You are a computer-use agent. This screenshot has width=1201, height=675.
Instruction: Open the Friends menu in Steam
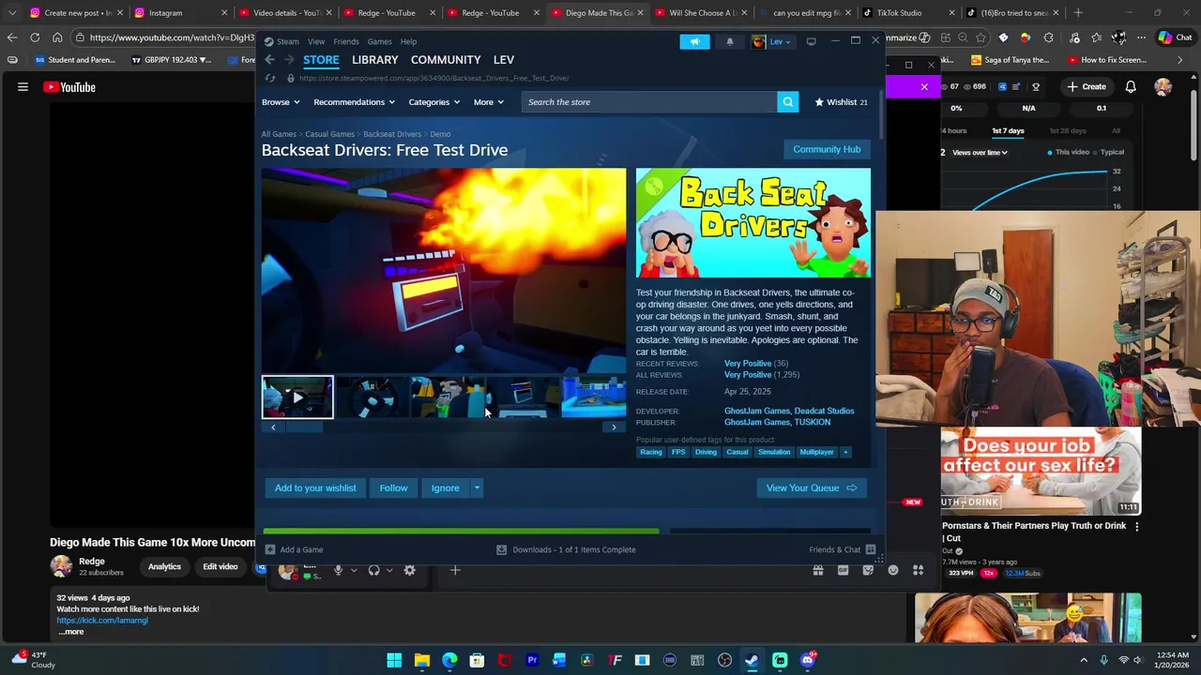click(345, 41)
